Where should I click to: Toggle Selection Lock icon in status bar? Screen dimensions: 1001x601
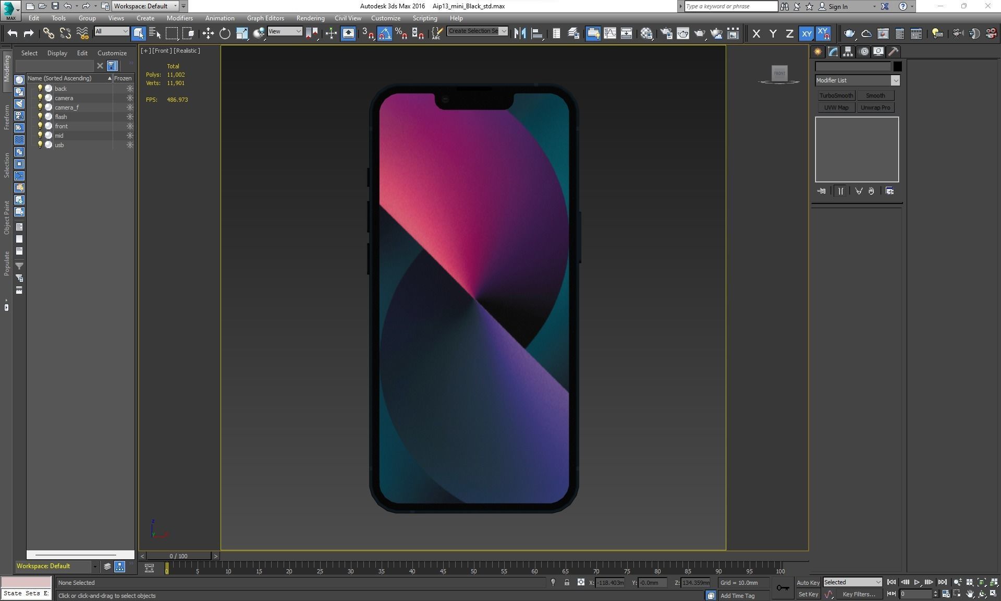pos(567,583)
